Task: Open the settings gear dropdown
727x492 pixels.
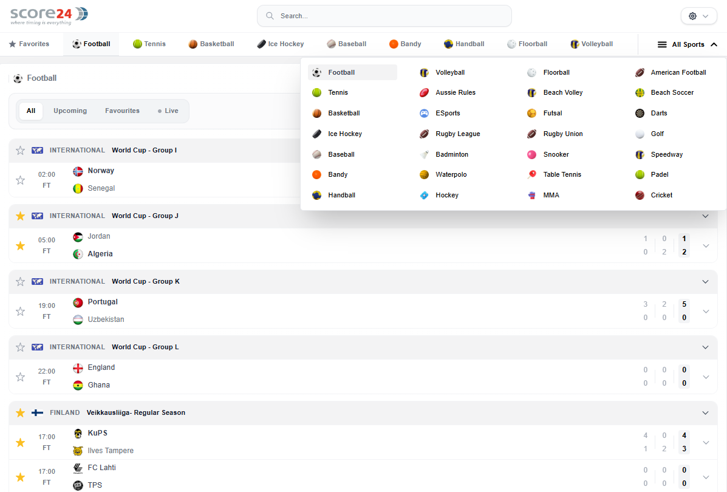Action: [698, 16]
